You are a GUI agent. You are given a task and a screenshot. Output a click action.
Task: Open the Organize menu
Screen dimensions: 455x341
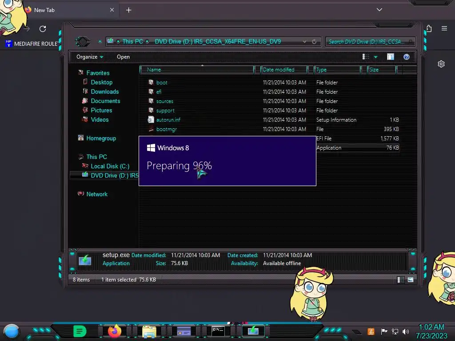point(90,57)
